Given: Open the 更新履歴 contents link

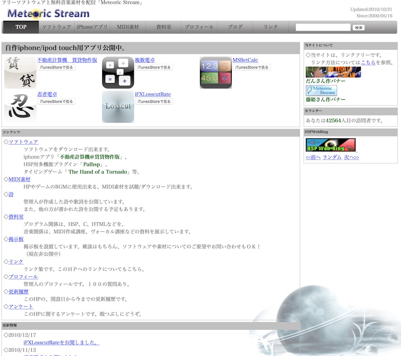Looking at the screenshot, I should click(18, 292).
